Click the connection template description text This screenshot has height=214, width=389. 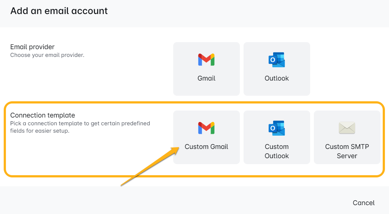click(80, 127)
